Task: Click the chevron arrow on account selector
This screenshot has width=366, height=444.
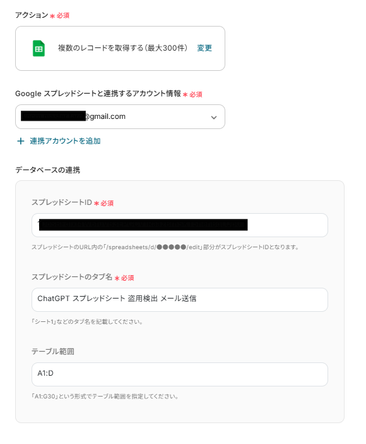Action: (x=214, y=117)
